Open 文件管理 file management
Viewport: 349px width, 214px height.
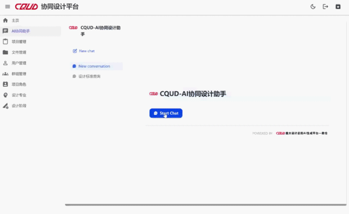pos(31,52)
